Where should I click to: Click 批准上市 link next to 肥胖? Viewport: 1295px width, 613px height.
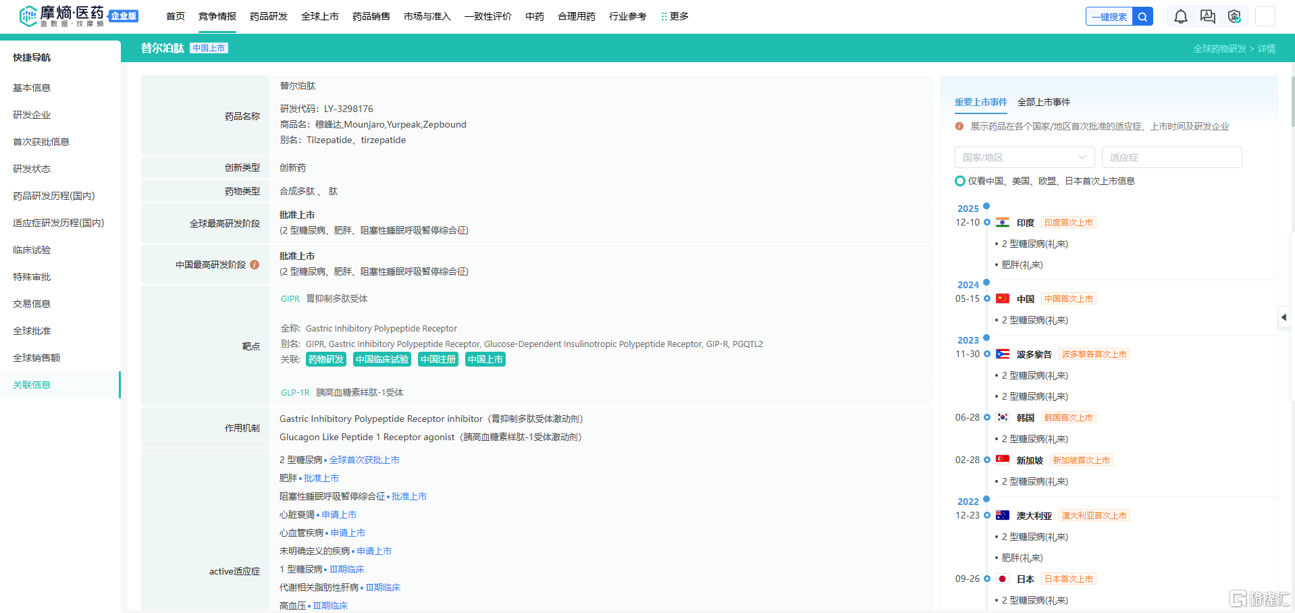[x=321, y=478]
